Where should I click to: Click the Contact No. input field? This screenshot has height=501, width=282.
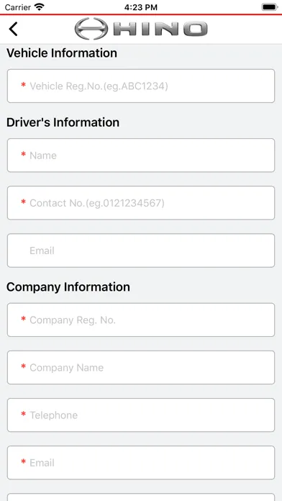point(141,203)
